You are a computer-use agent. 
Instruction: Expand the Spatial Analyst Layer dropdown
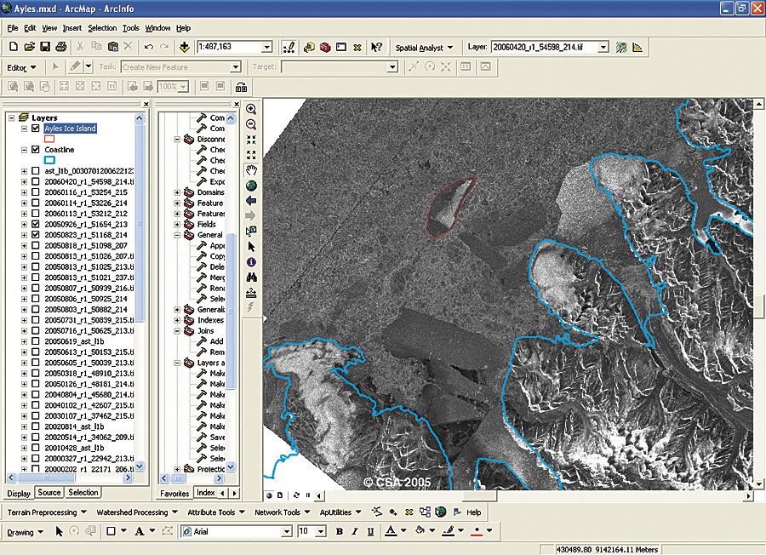(x=603, y=47)
